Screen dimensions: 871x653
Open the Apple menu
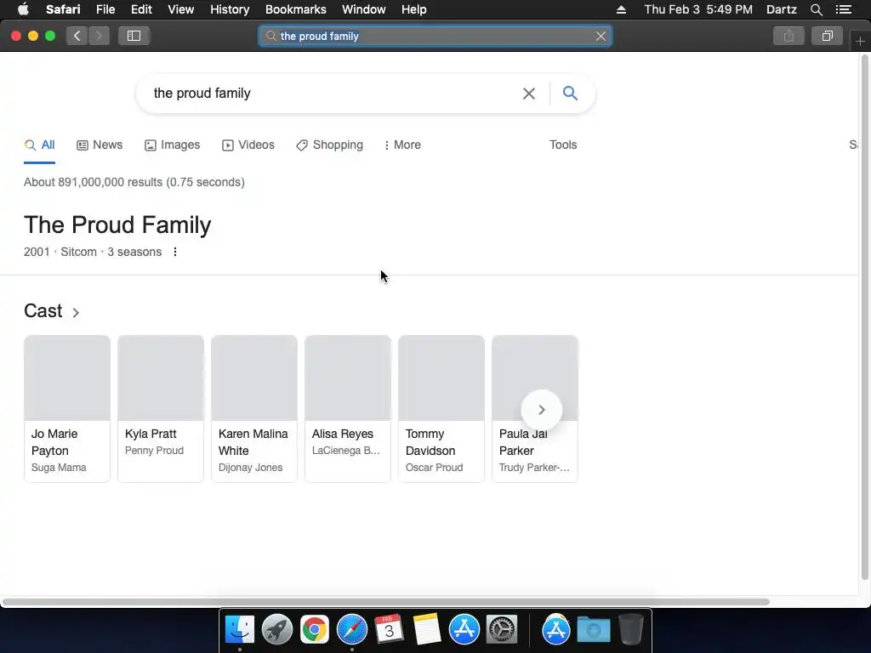[x=23, y=9]
